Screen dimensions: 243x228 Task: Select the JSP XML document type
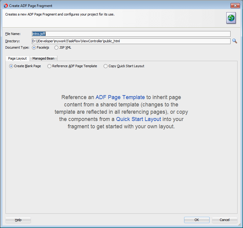[63, 48]
